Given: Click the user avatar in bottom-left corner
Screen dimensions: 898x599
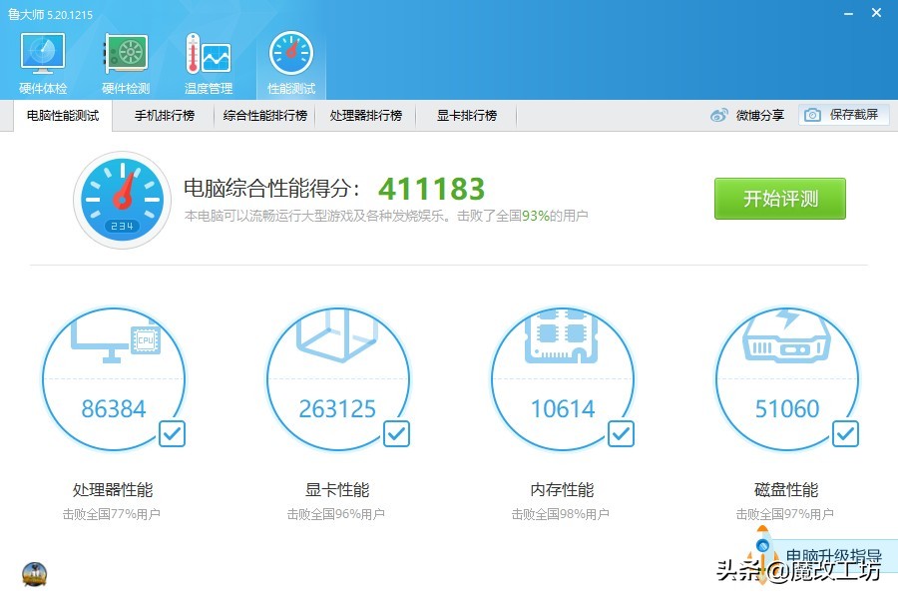Looking at the screenshot, I should [34, 574].
